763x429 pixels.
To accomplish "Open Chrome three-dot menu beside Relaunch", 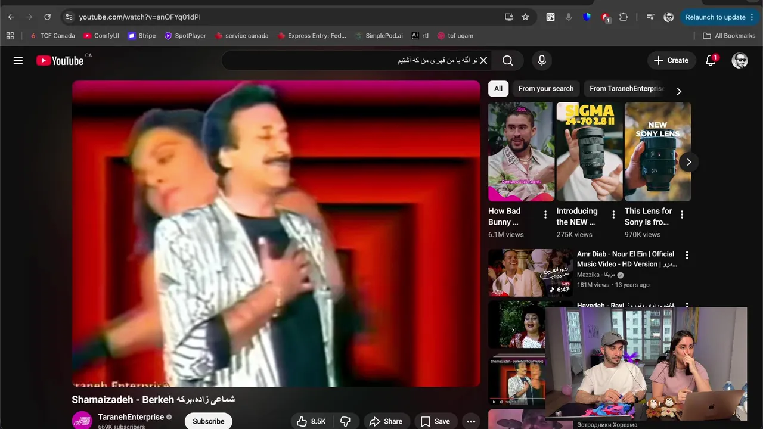I will [753, 17].
